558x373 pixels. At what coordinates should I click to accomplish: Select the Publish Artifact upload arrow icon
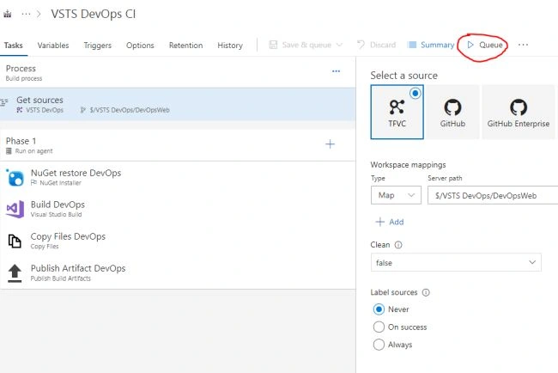(x=15, y=273)
